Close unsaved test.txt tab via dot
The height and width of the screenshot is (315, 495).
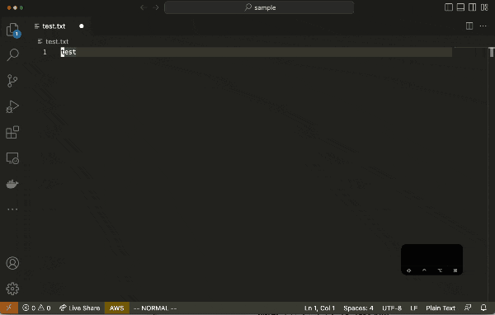pos(82,26)
